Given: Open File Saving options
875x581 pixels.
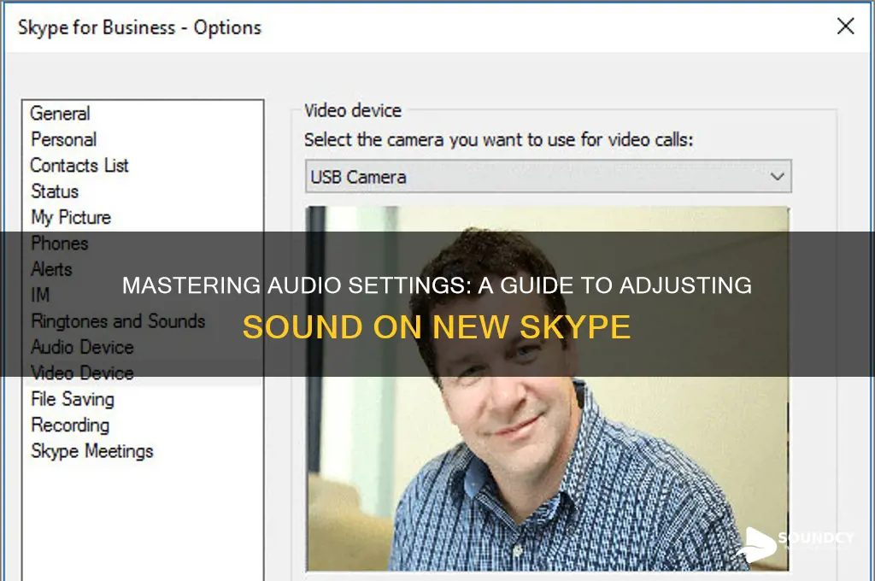Looking at the screenshot, I should point(73,399).
